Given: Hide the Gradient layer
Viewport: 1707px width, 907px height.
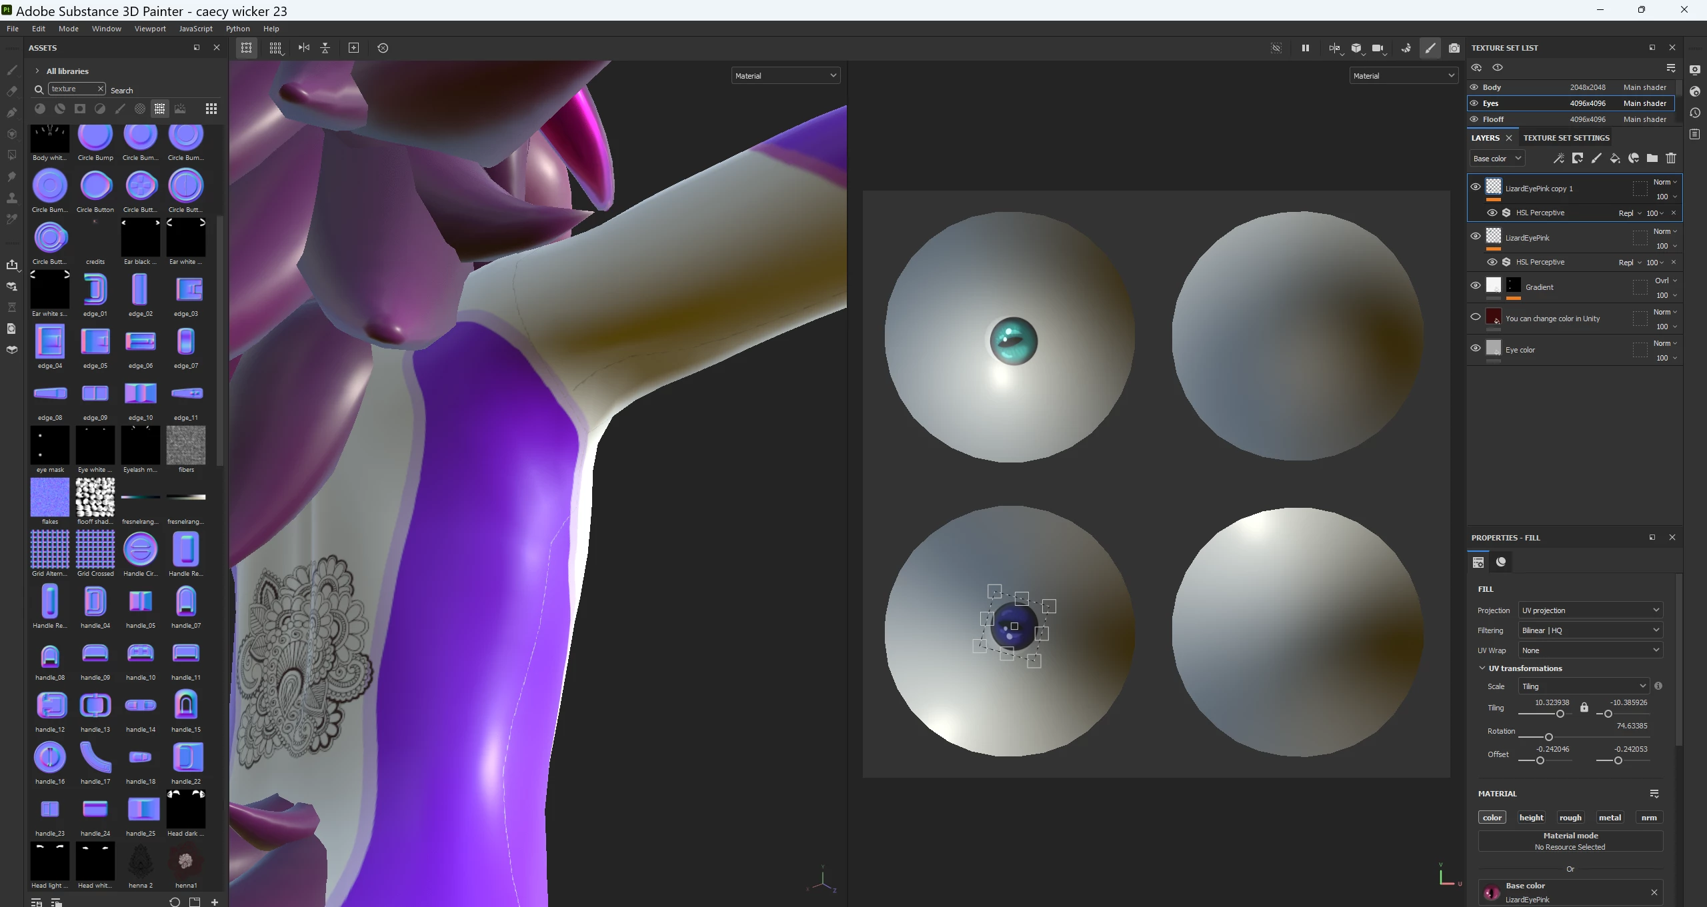Looking at the screenshot, I should click(x=1476, y=285).
